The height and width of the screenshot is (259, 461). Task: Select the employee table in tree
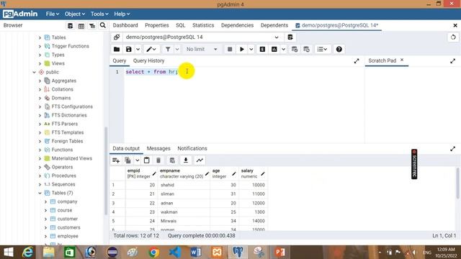[68, 236]
